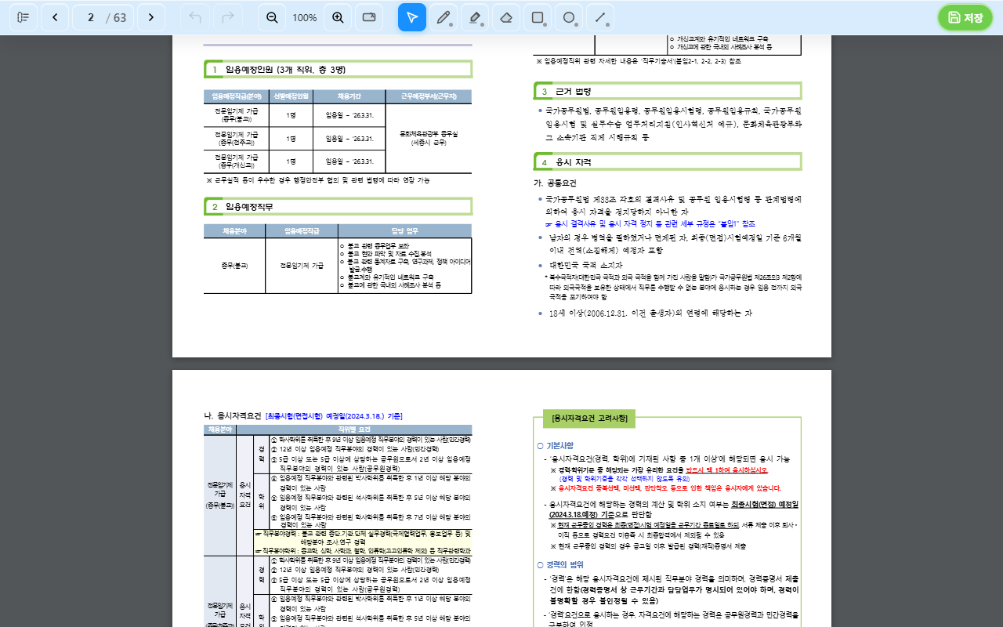Click the 채용분야 header in duties table

(x=234, y=231)
